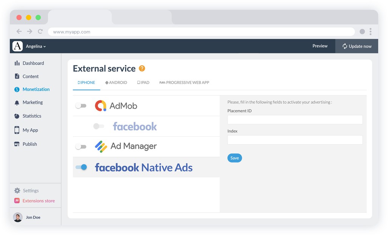Click the browser back arrow
The image size is (388, 235).
click(19, 31)
